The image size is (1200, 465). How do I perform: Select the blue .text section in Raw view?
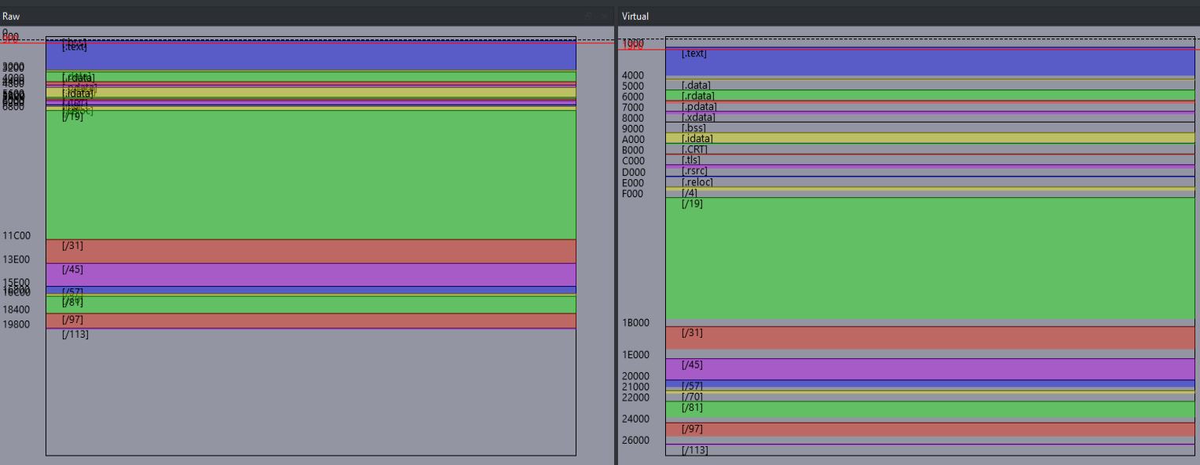pos(311,57)
